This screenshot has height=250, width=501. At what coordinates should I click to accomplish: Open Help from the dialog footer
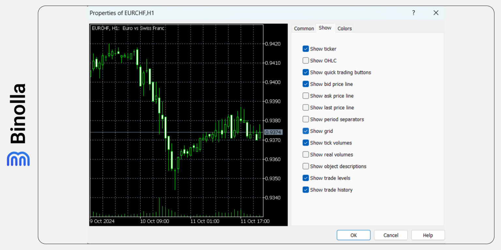coord(428,235)
